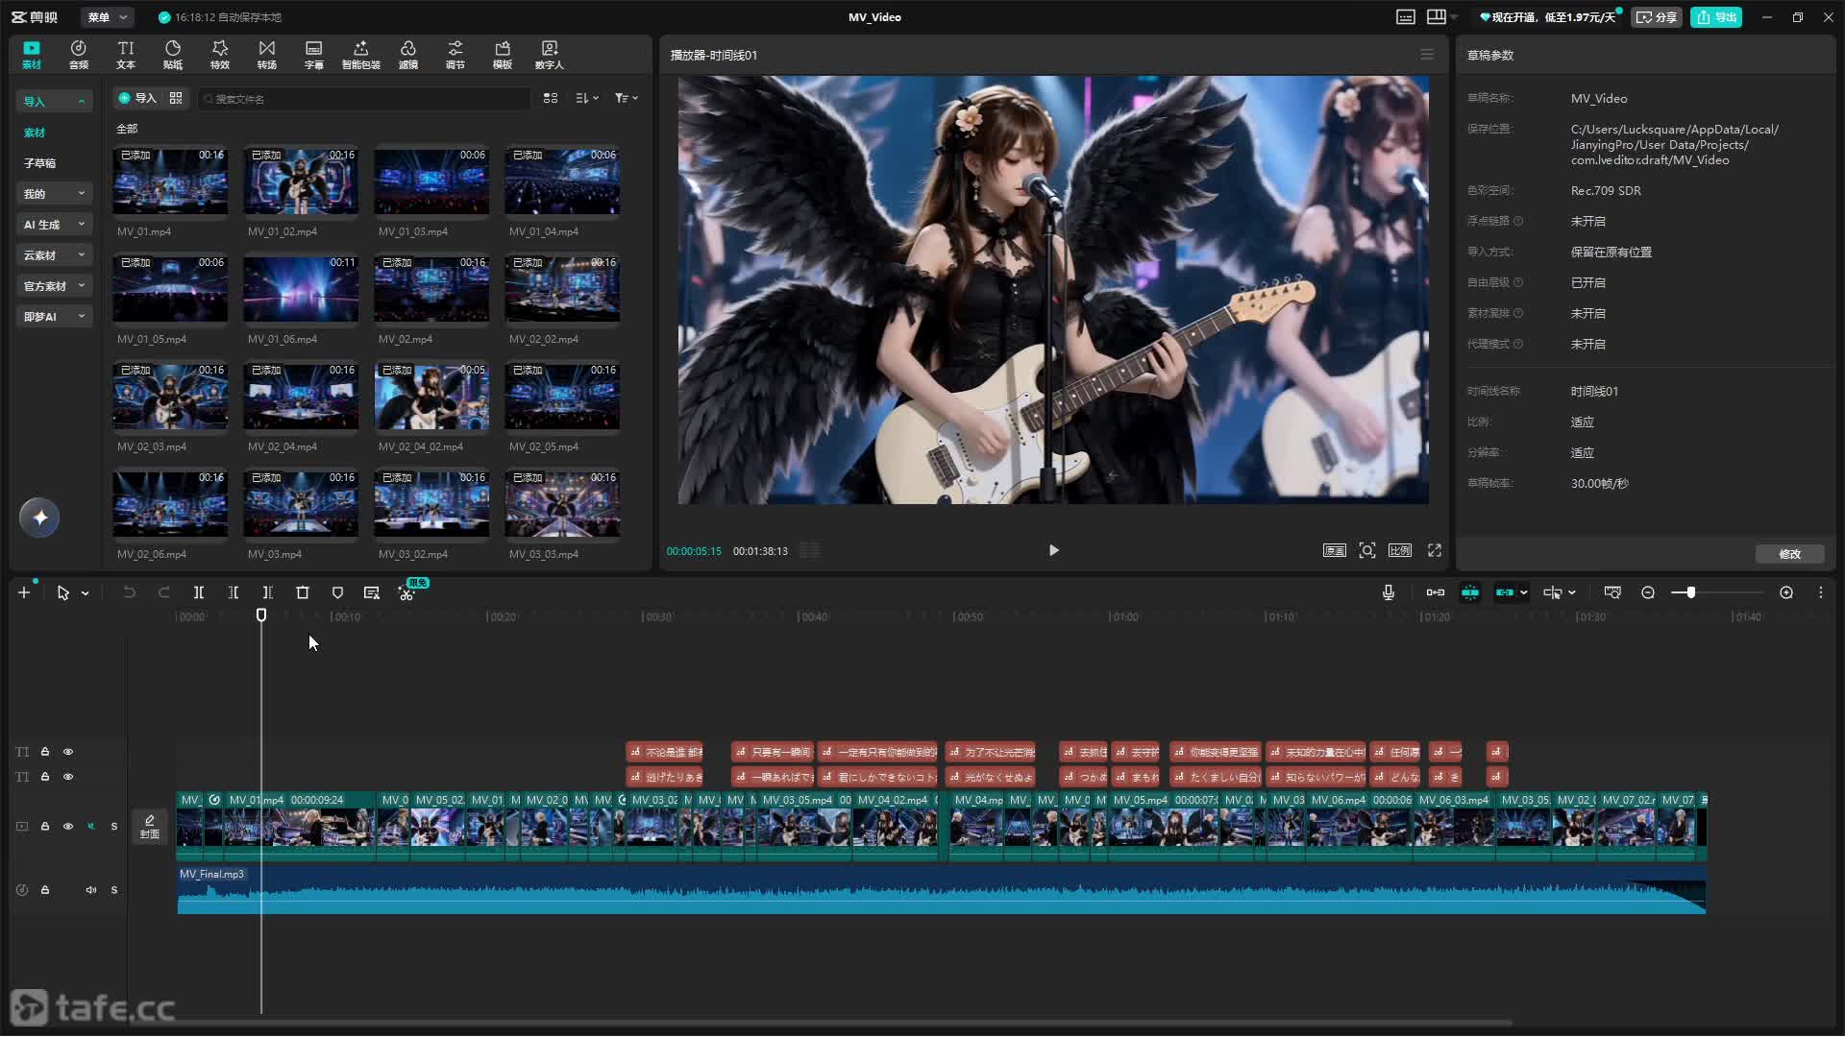
Task: Open the 音频 (Audio) tab
Action: pyautogui.click(x=79, y=55)
